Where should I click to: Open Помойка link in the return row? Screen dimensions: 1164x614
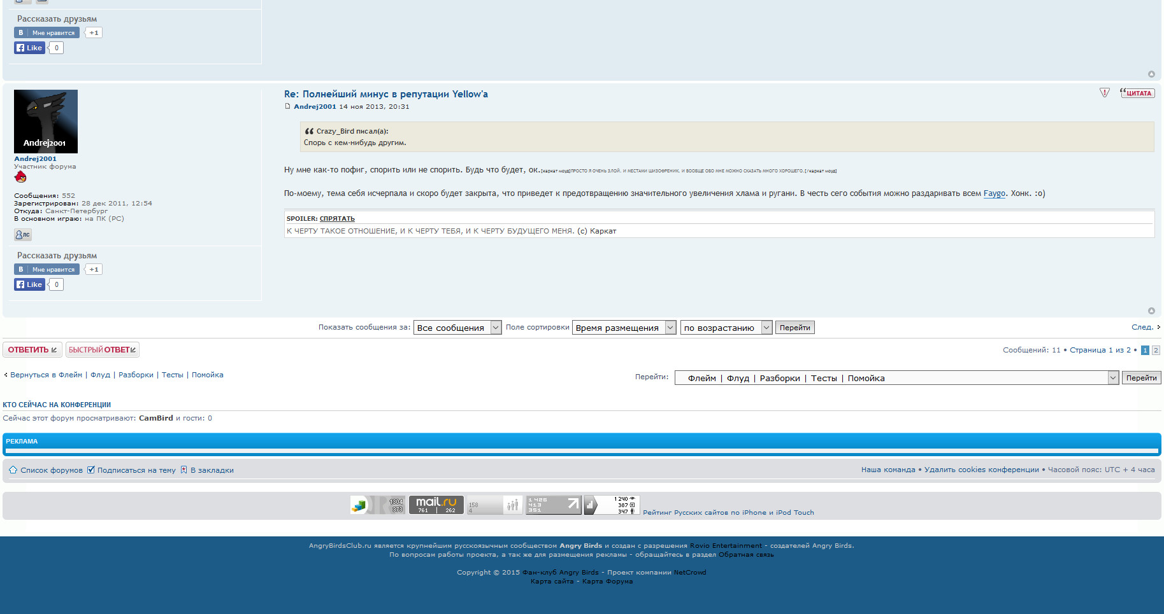pyautogui.click(x=208, y=375)
